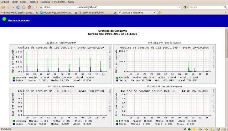This screenshot has height=131, width=228.
Task: Open the Exibir menu
Action: 23,2
